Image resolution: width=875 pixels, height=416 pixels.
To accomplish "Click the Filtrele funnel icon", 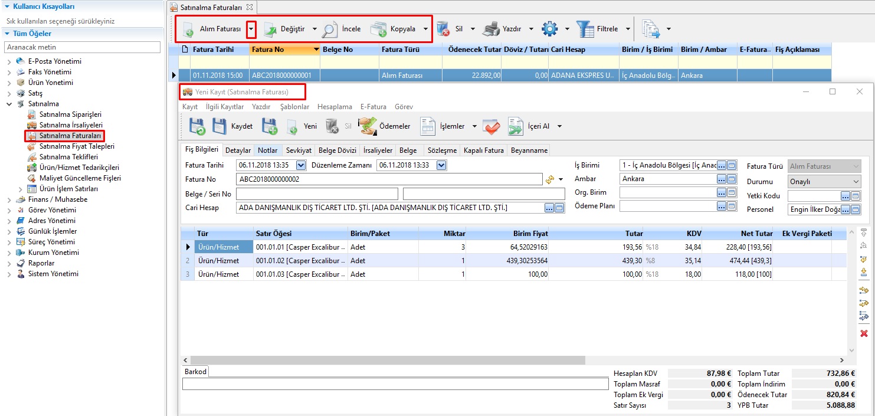I will [585, 29].
